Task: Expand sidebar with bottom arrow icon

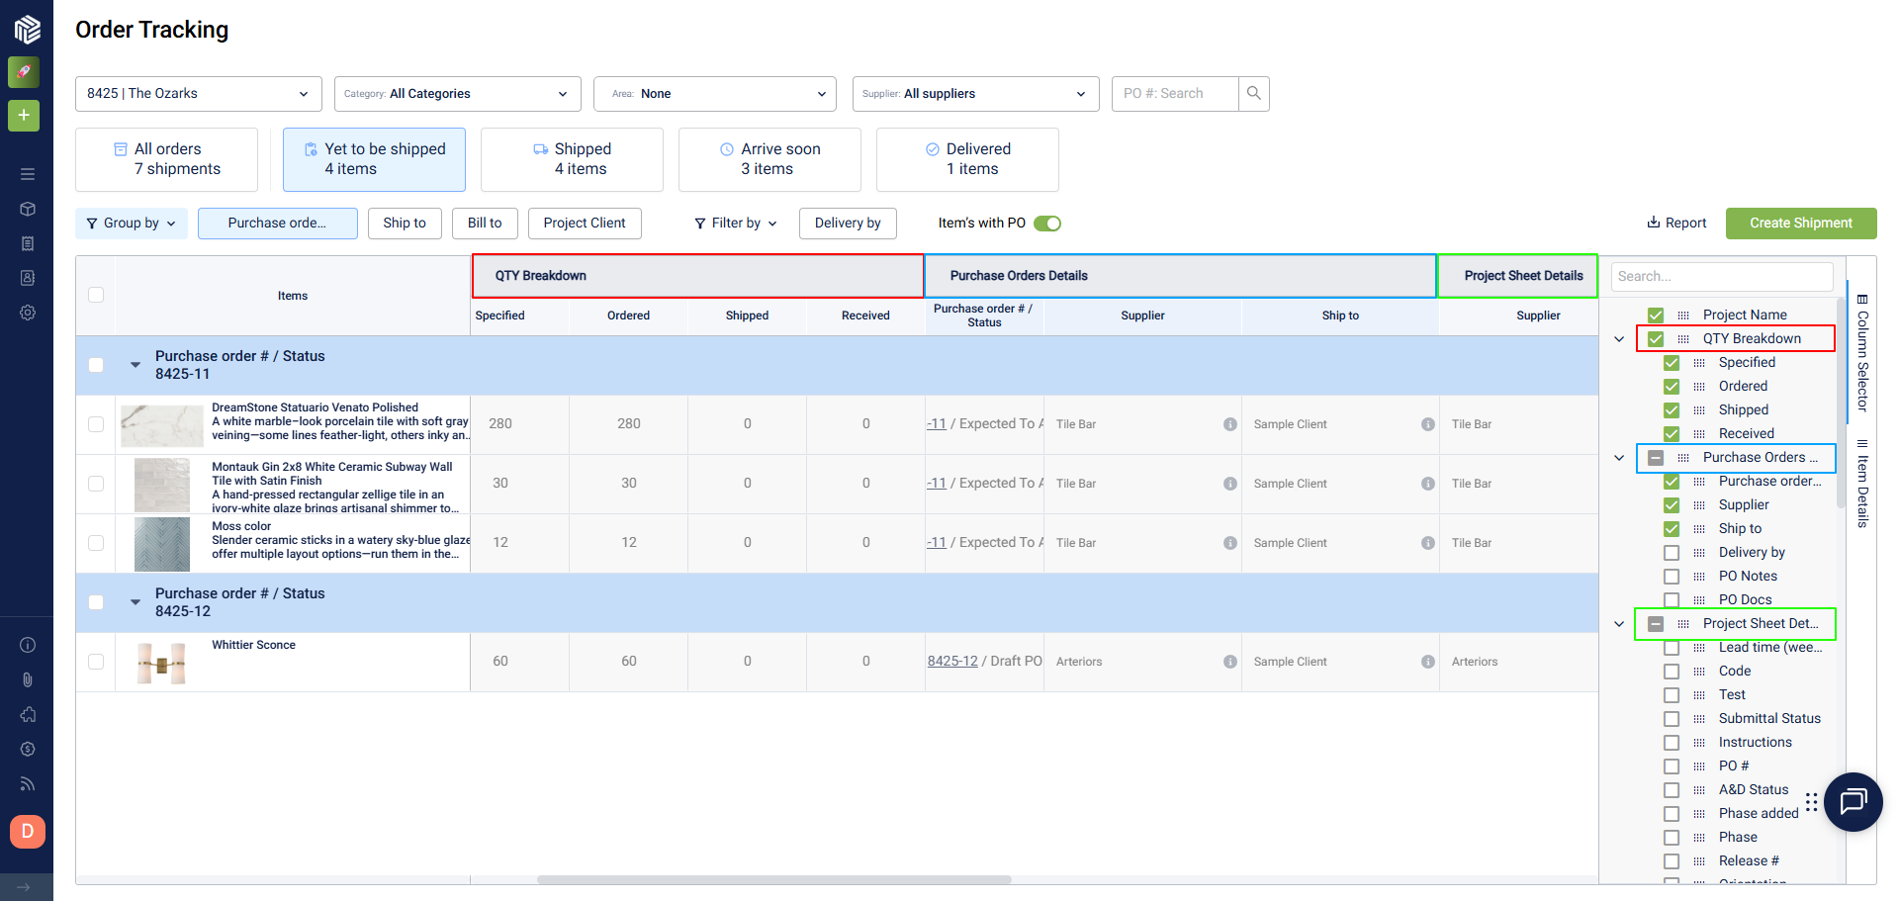Action: point(24,887)
